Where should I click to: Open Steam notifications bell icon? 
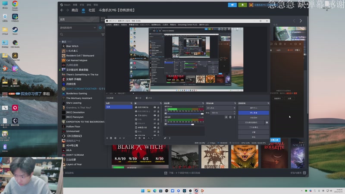pos(242,5)
